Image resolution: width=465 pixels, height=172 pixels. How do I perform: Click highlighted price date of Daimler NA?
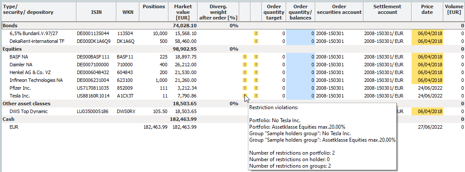click(427, 65)
